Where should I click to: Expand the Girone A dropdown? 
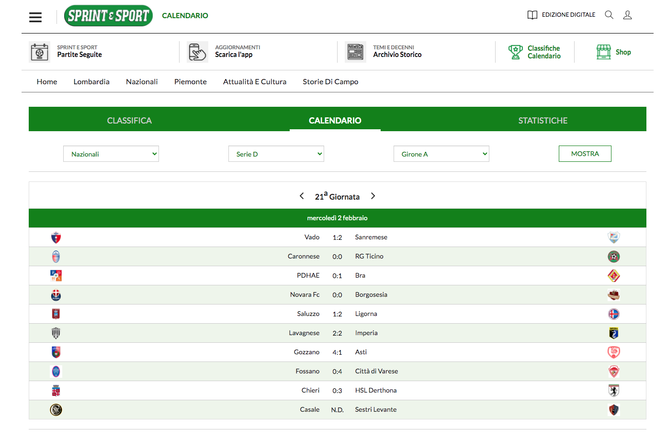coord(441,154)
